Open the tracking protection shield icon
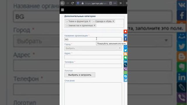 click(x=78, y=3)
